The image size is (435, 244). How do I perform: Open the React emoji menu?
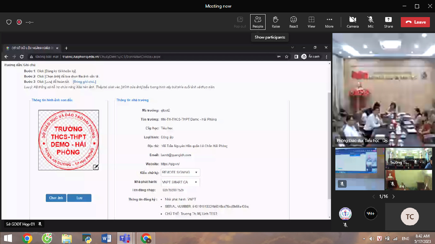pos(293,22)
